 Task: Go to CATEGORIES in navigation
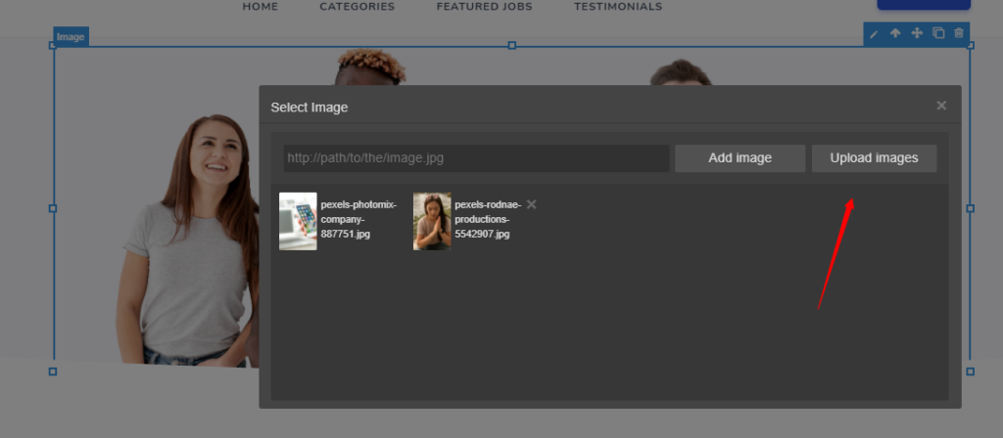pos(358,7)
